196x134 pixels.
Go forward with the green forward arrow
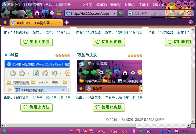click(15, 13)
